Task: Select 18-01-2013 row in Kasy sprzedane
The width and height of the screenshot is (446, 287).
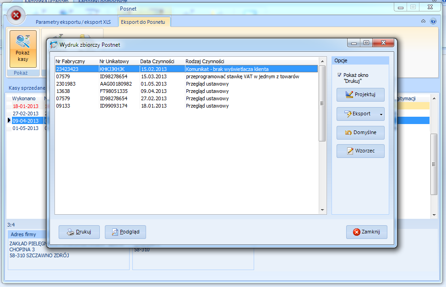Action: coord(25,106)
